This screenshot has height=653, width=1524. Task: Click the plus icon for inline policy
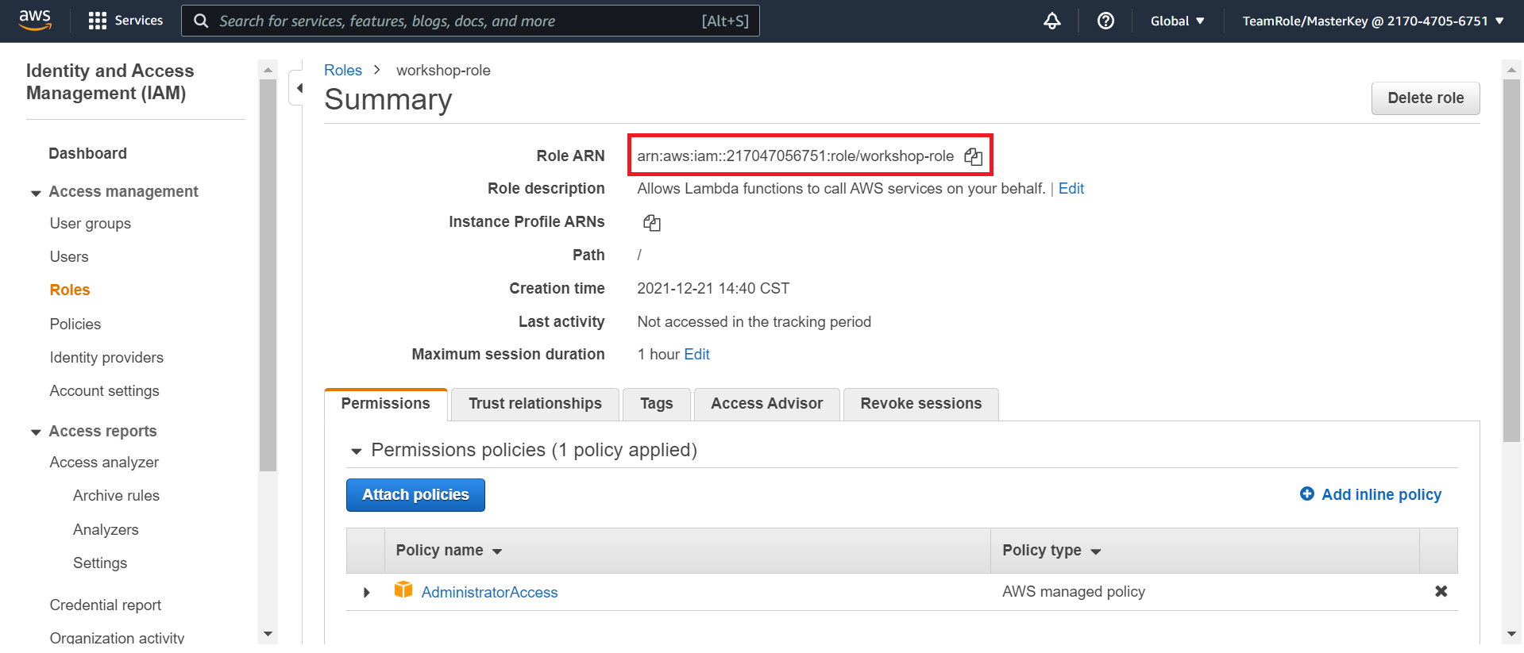pyautogui.click(x=1307, y=494)
